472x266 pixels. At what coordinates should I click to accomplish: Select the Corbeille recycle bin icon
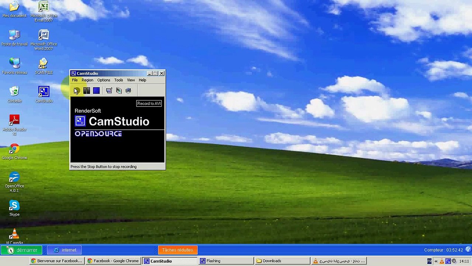pos(14,95)
